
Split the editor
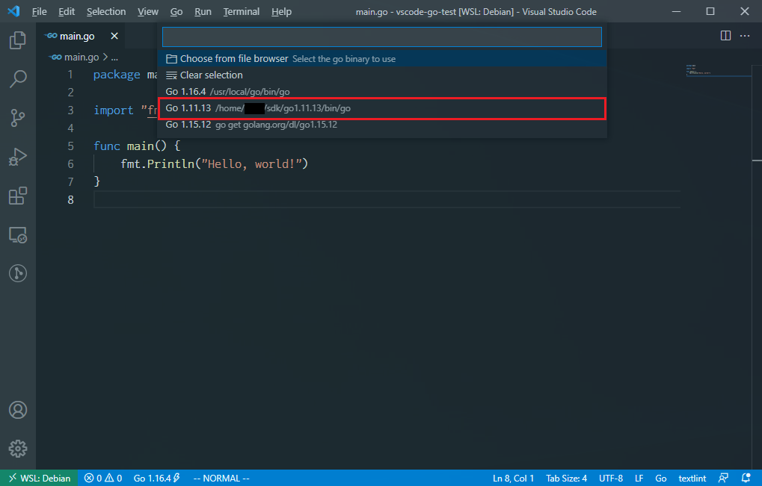click(724, 35)
